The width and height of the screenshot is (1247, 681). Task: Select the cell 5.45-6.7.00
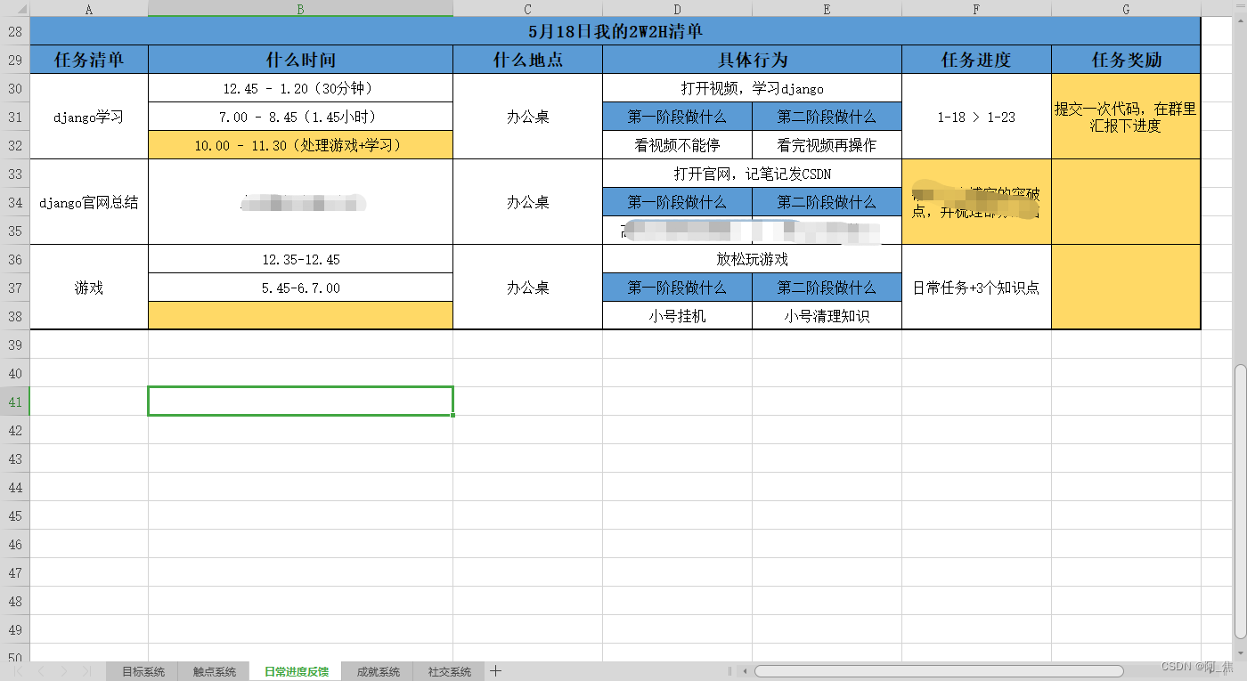300,288
